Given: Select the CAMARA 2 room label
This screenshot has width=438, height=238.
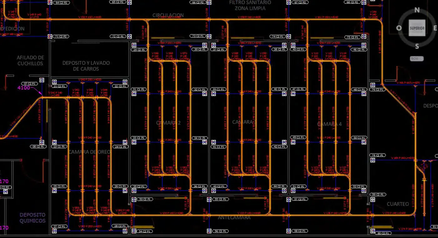Looking at the screenshot, I should 168,123.
